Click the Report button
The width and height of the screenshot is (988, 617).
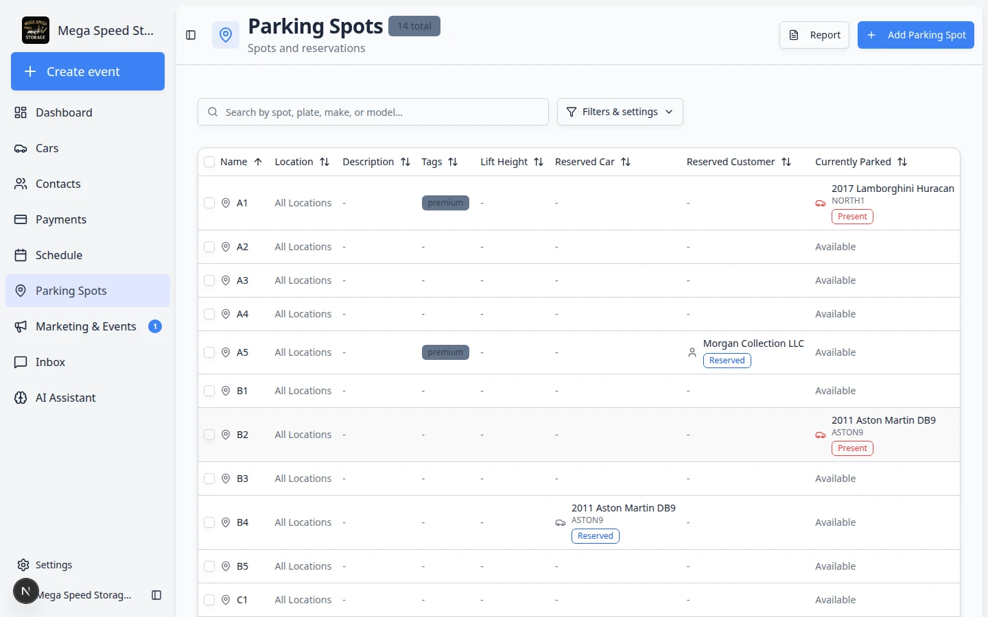pos(814,35)
